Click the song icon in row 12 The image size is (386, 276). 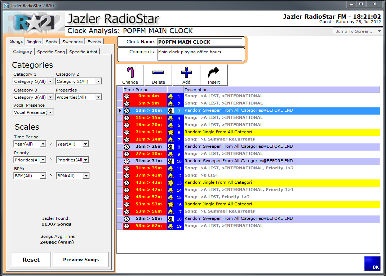[170, 176]
